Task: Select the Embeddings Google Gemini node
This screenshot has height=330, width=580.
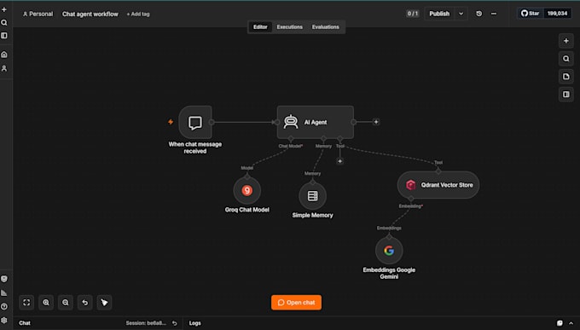Action: 389,251
